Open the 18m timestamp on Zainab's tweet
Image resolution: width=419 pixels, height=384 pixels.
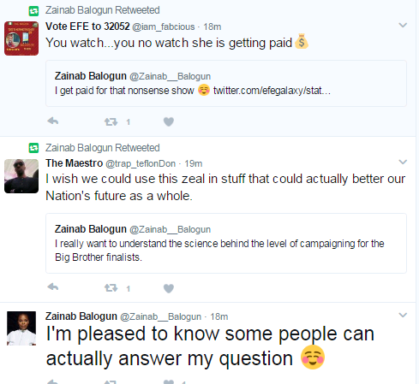pos(219,316)
